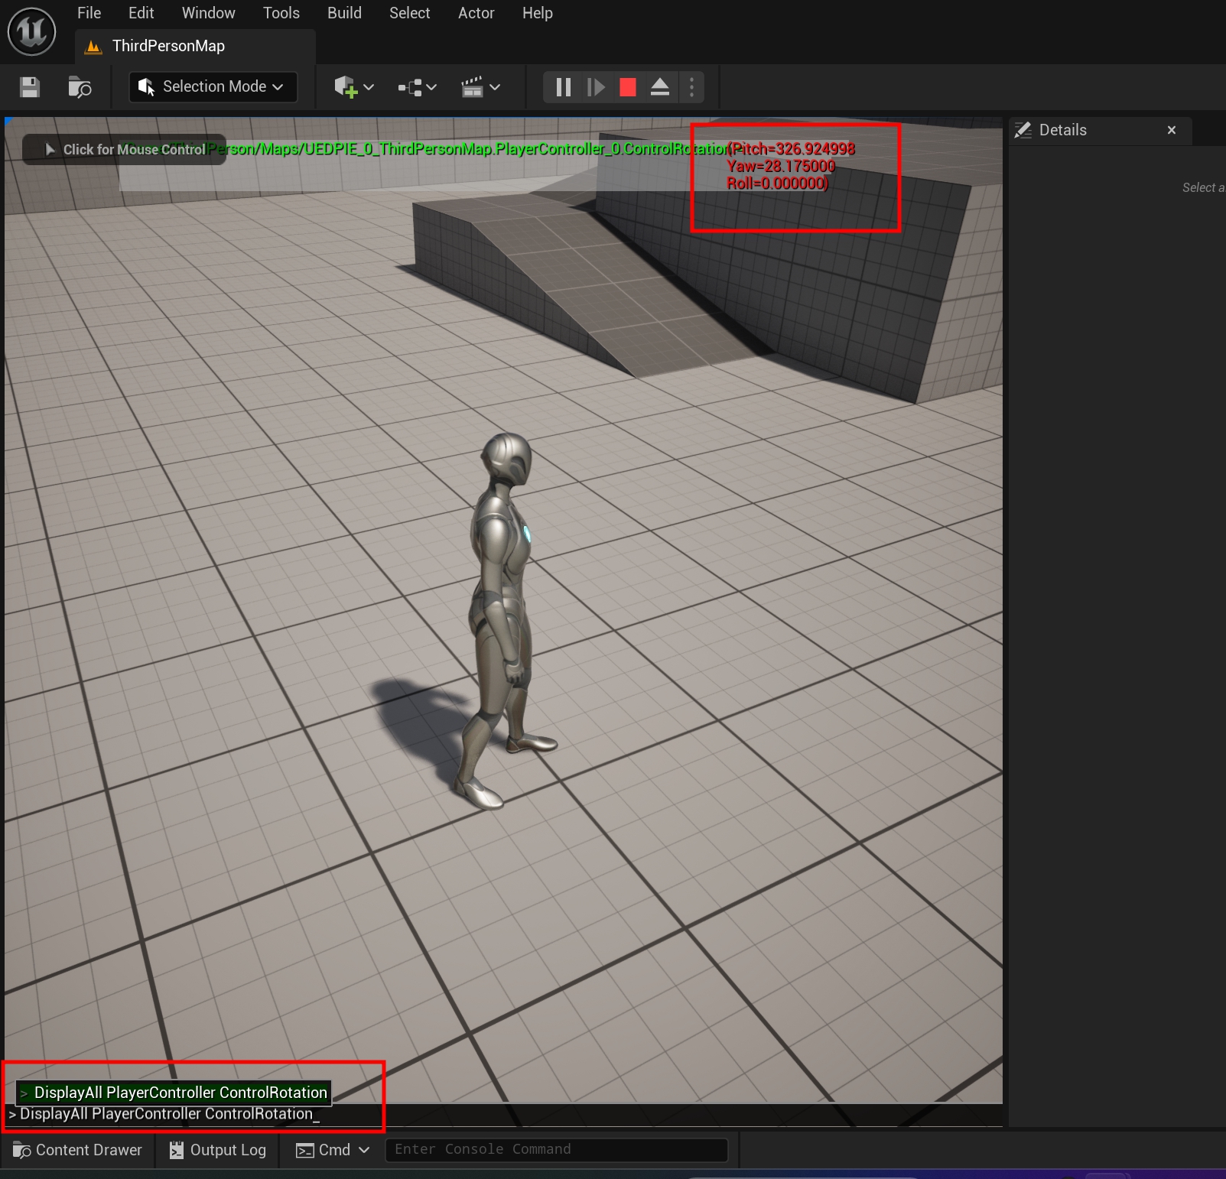Open the Actor menu

coord(476,13)
